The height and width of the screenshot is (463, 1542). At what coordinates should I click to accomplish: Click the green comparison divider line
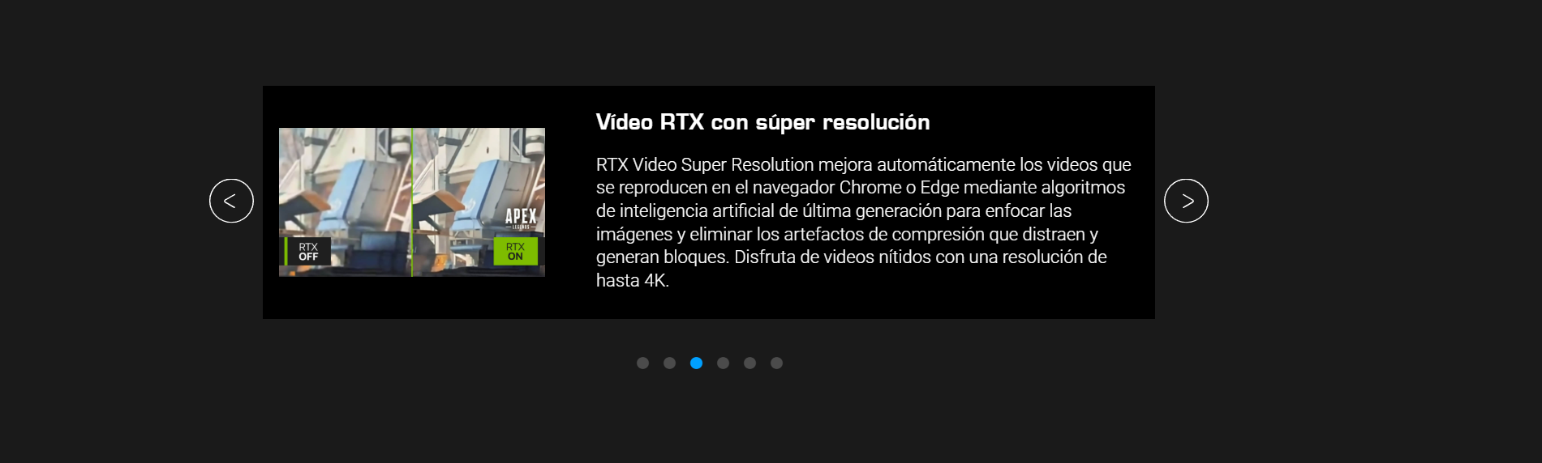412,202
